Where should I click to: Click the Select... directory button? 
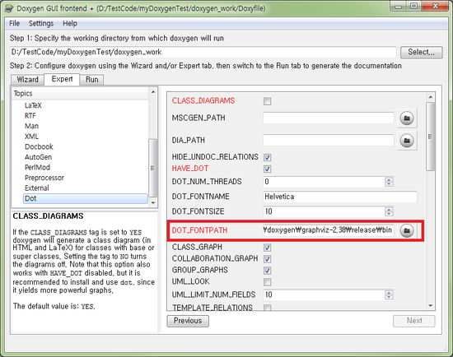(421, 53)
